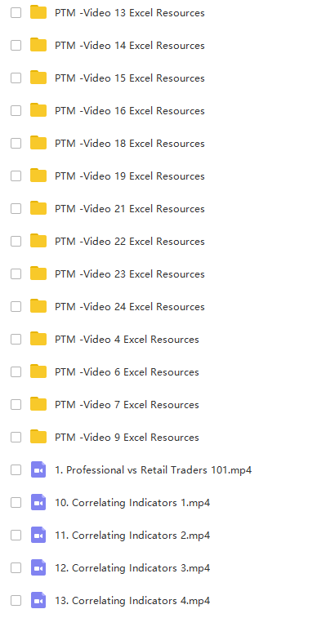This screenshot has width=326, height=618.
Task: Click folder icon for PTM -Video 4 Excel Resources
Action: [x=38, y=340]
